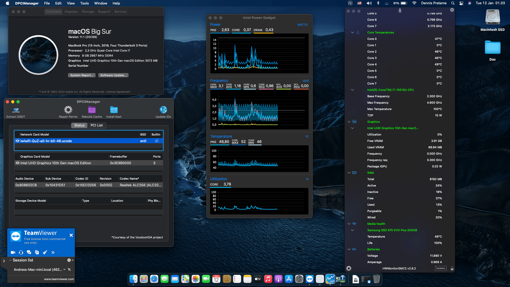Launch Intel Power Gadget from the Dock

tap(330, 279)
